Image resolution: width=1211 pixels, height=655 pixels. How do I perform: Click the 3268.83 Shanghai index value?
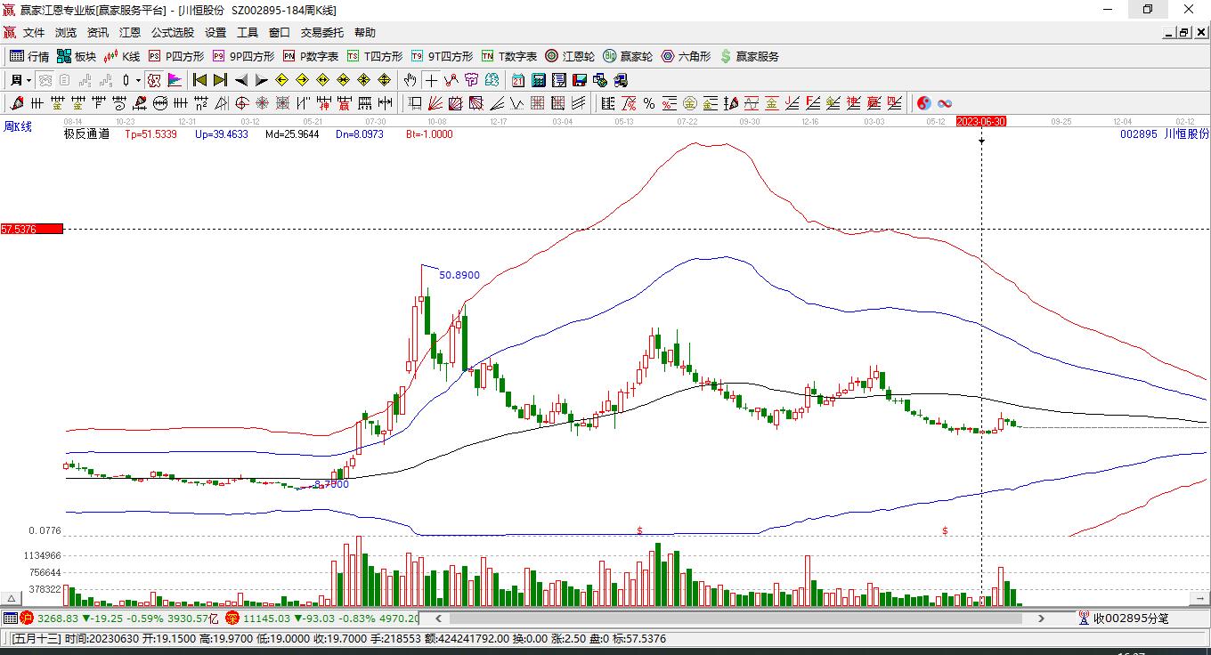point(58,618)
